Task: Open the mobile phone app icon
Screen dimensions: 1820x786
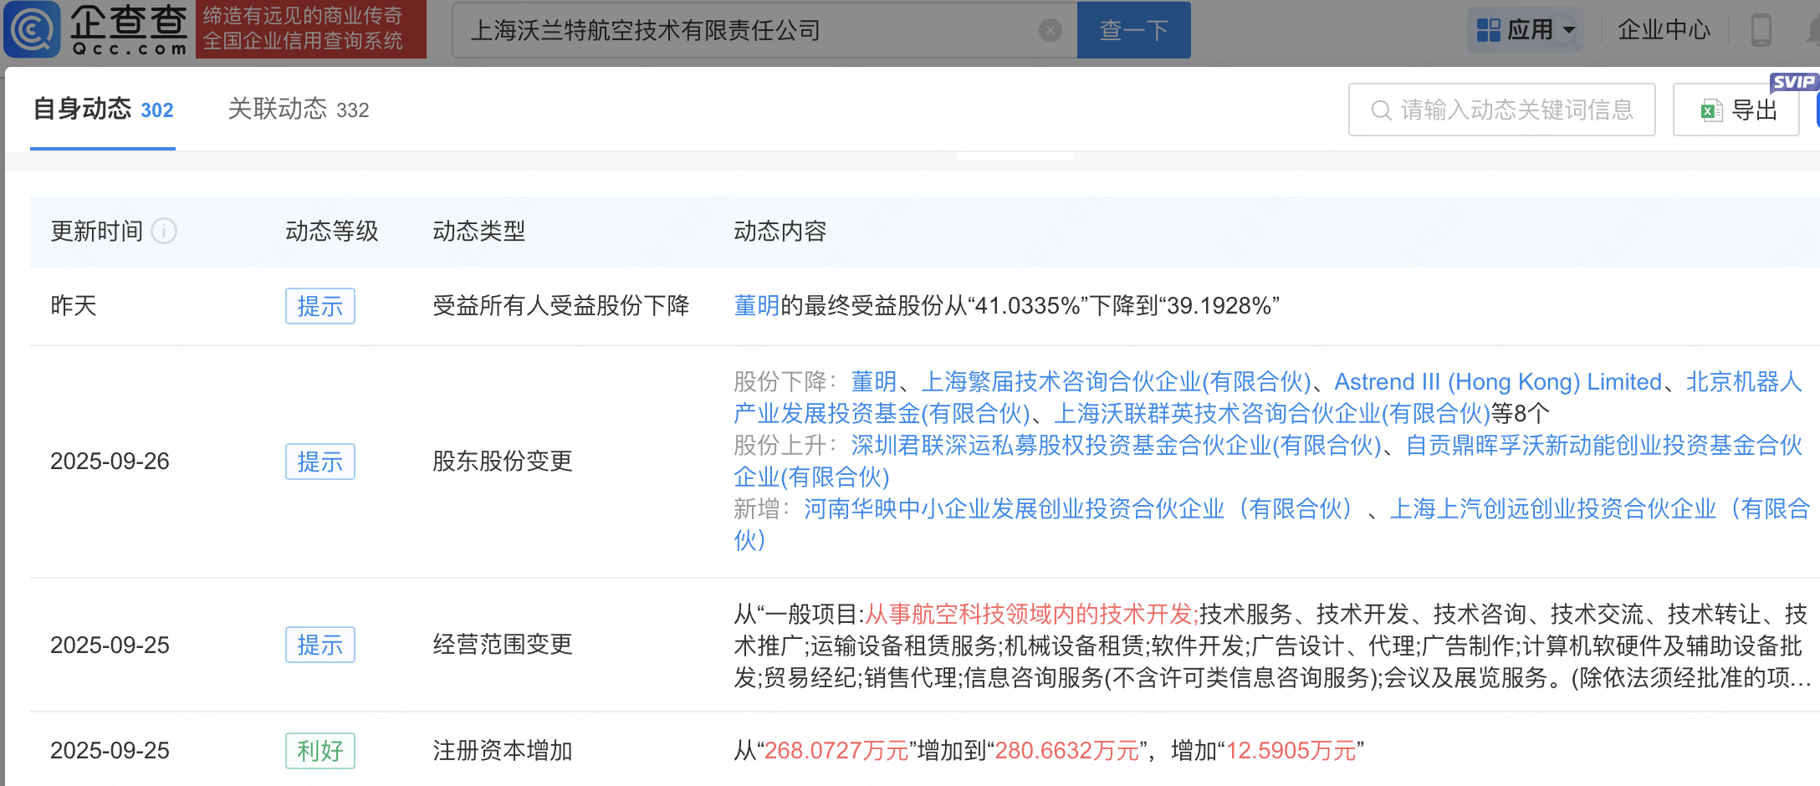Action: (x=1761, y=30)
